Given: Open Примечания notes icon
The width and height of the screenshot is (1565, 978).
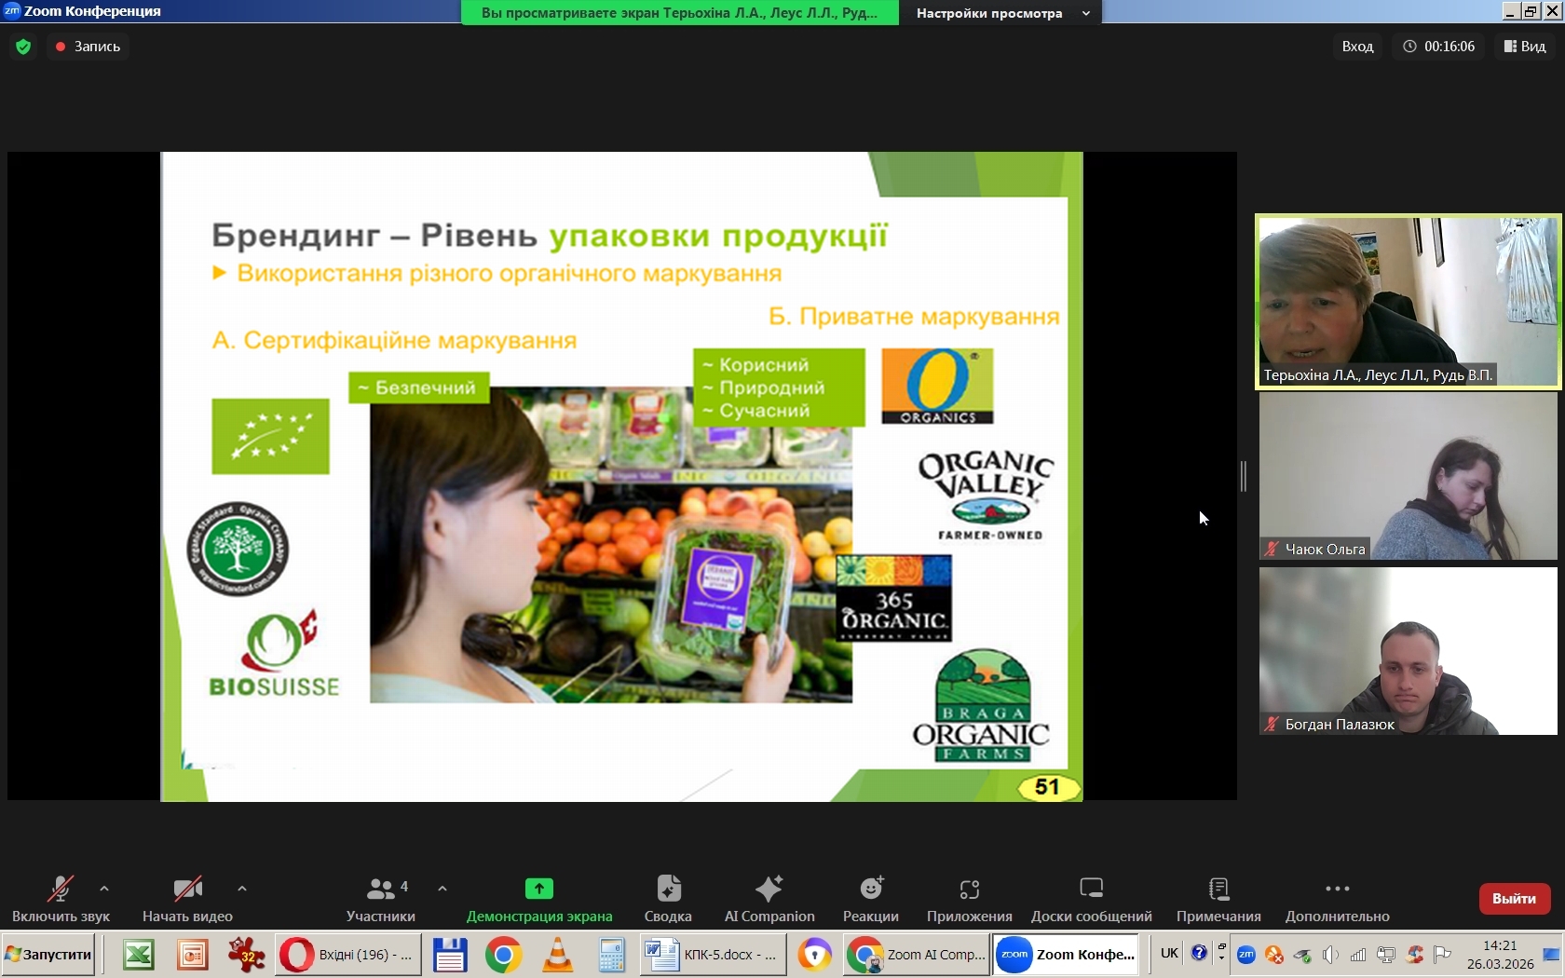Looking at the screenshot, I should [x=1218, y=890].
